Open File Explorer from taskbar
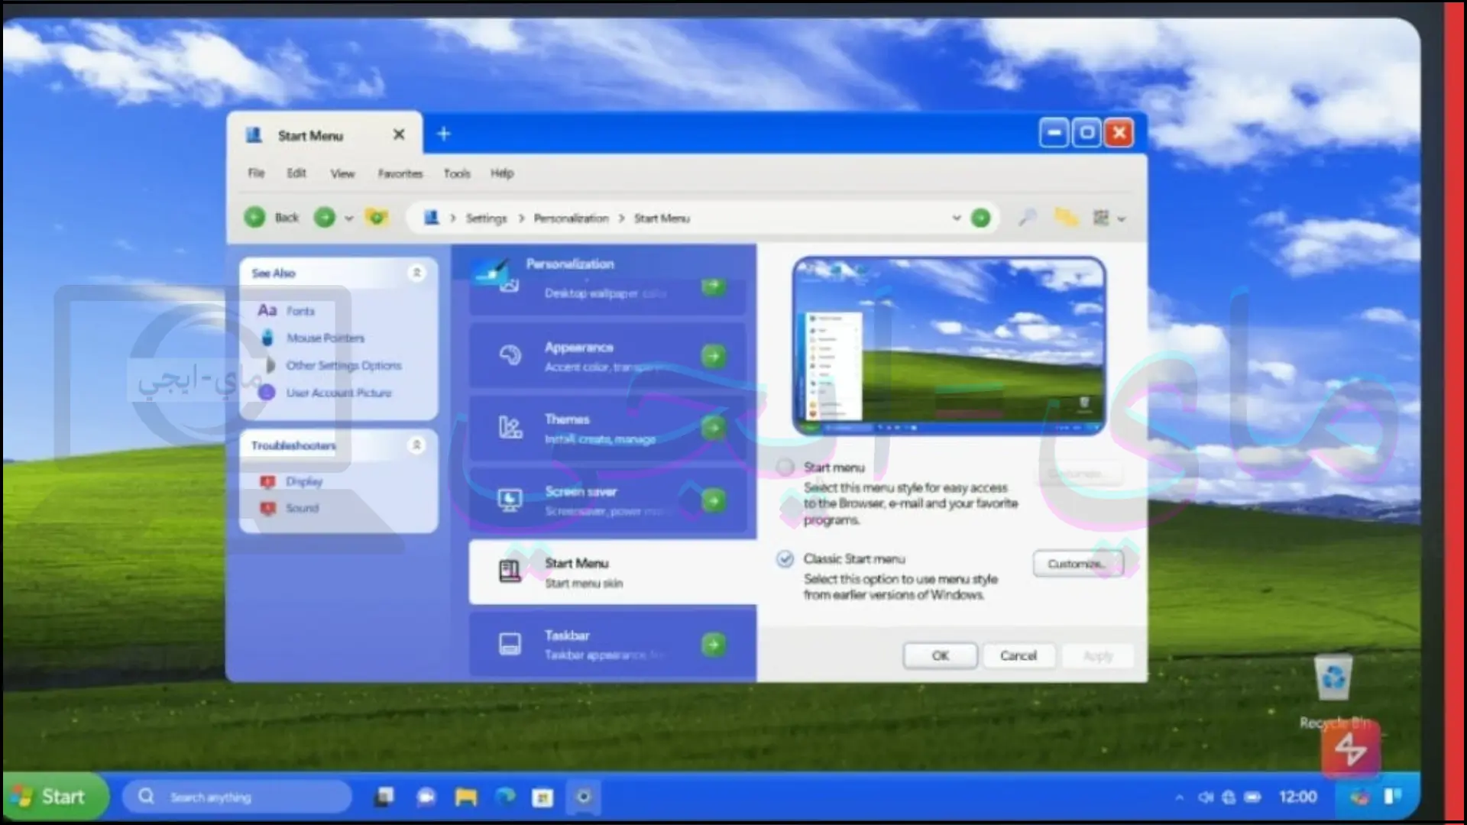 pos(466,797)
